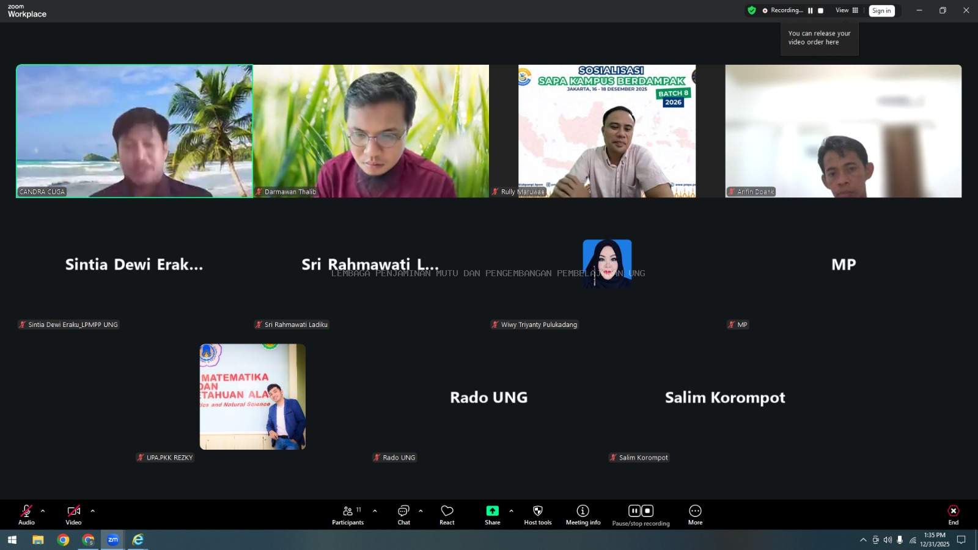Click the encryption shield icon at top

pos(752,10)
